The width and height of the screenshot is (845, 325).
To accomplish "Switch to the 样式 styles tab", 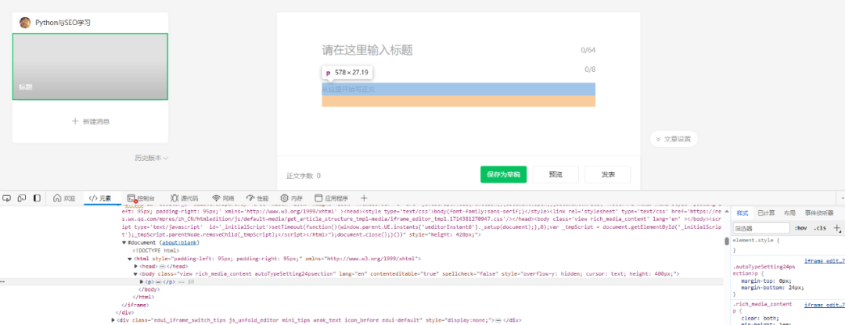I will point(743,213).
